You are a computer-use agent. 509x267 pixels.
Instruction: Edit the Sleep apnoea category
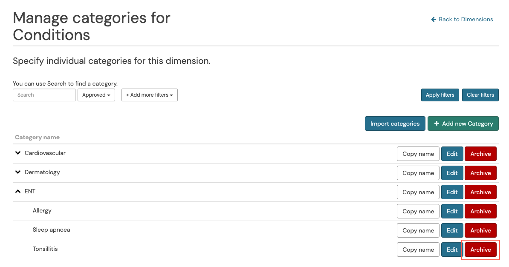tap(452, 230)
